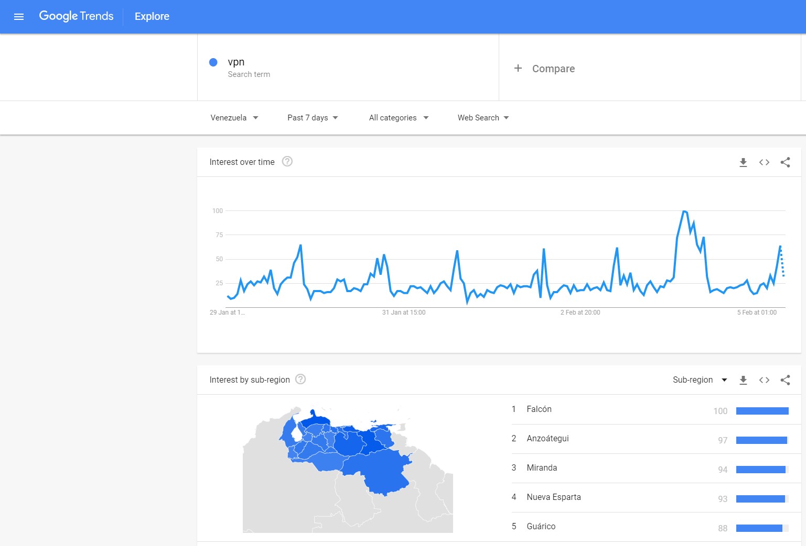Click the Google Trends logo
Screen dimensions: 806x546
coord(76,16)
